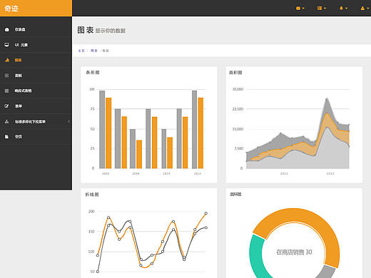Open the UI 元素 monitor icon
The height and width of the screenshot is (278, 371).
[x=7, y=45]
